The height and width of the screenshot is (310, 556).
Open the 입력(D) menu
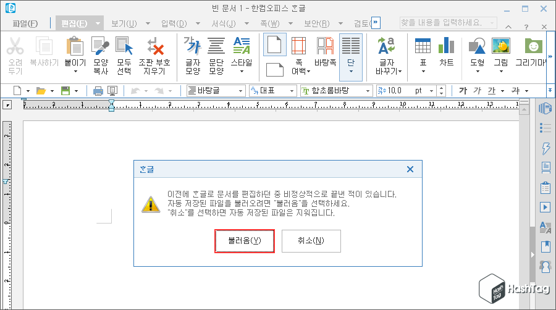point(174,23)
